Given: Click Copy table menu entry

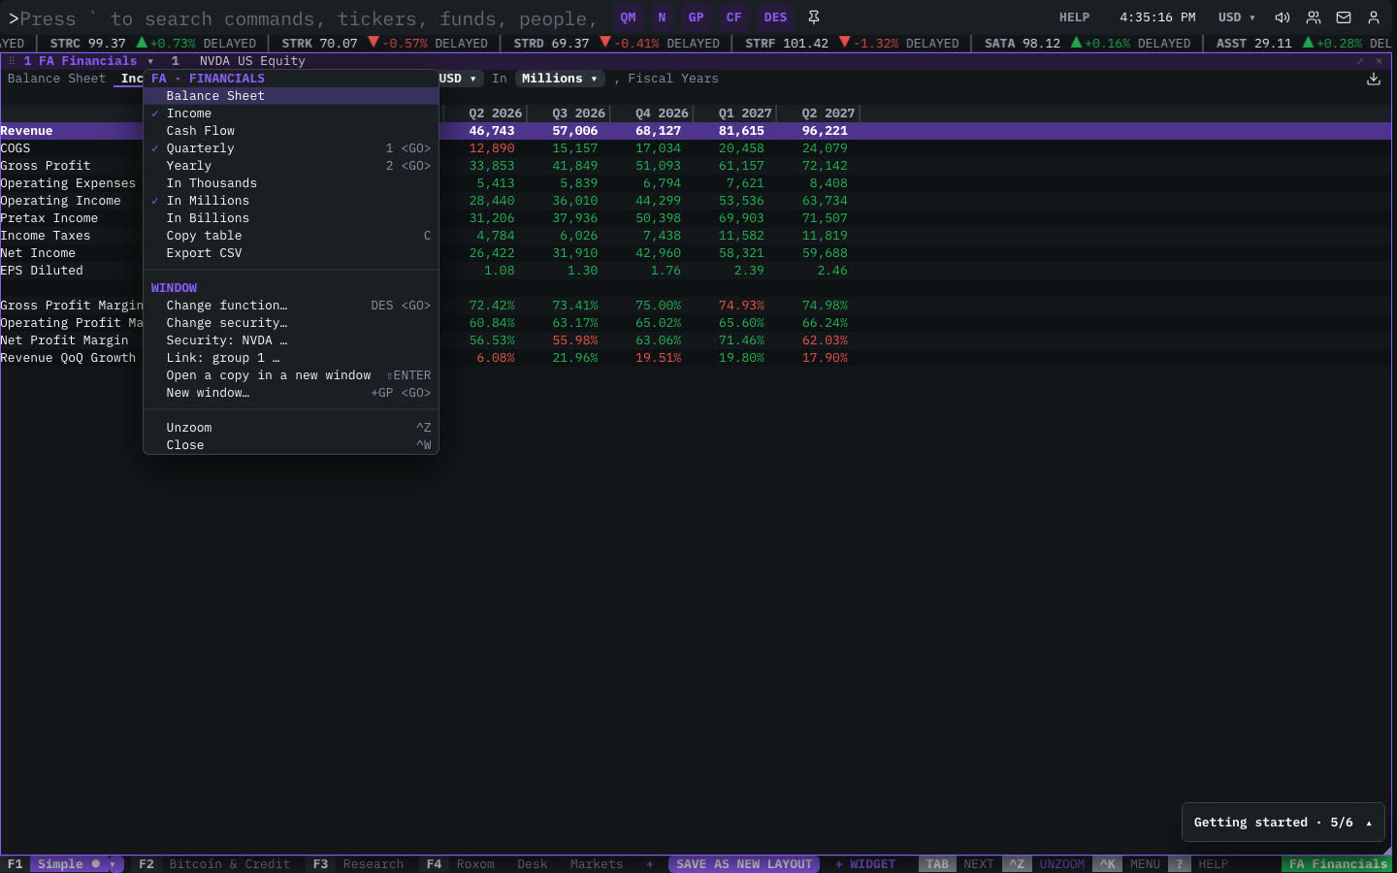Looking at the screenshot, I should 291,236.
